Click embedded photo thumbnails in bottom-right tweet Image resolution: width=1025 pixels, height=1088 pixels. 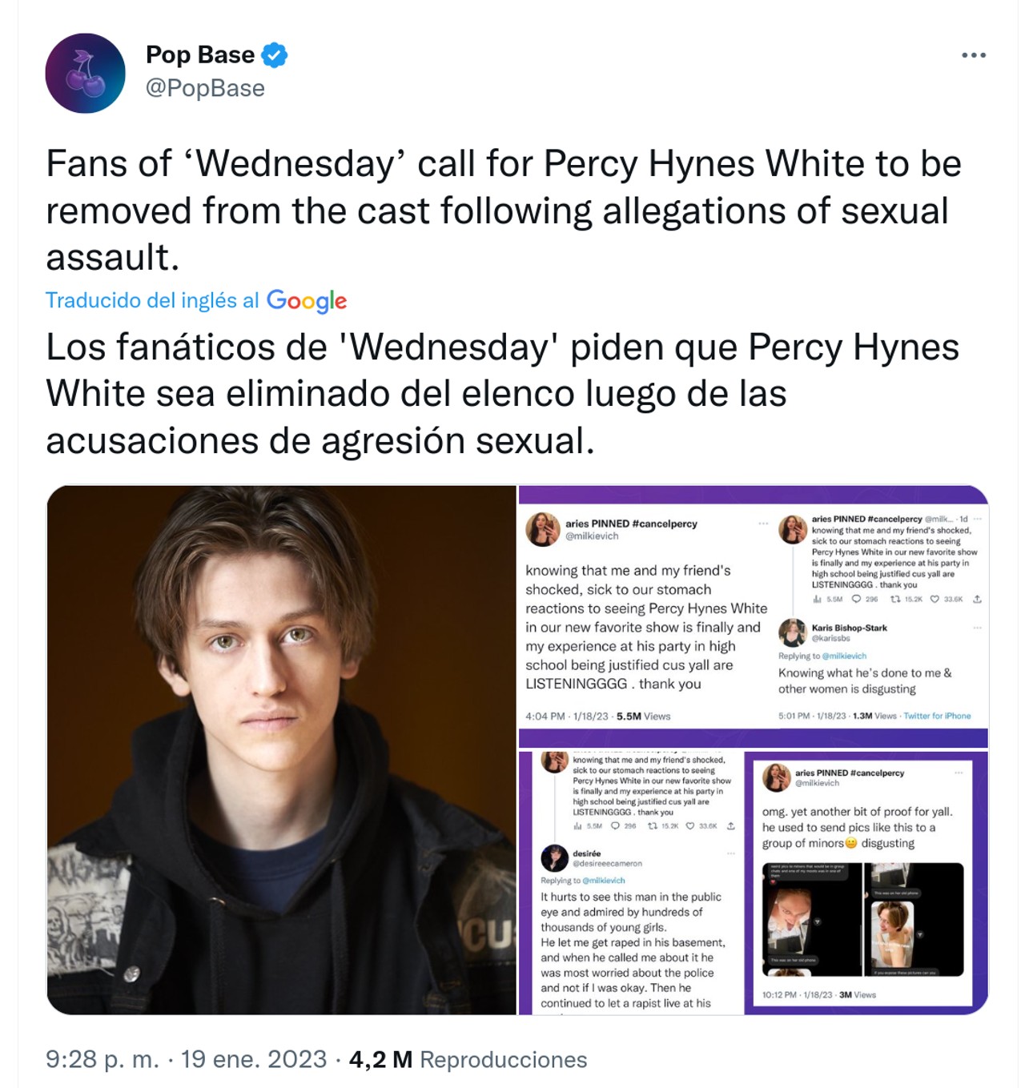(x=862, y=919)
